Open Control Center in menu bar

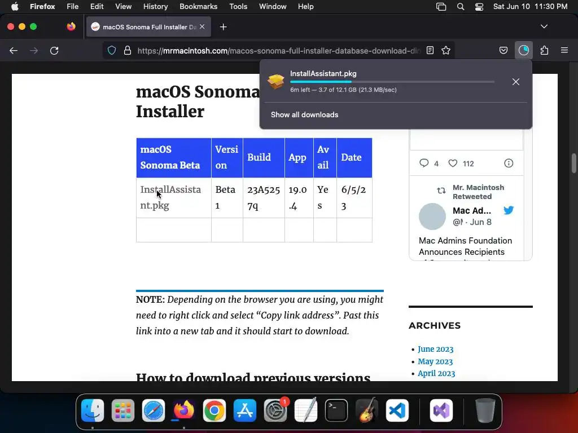tap(479, 7)
